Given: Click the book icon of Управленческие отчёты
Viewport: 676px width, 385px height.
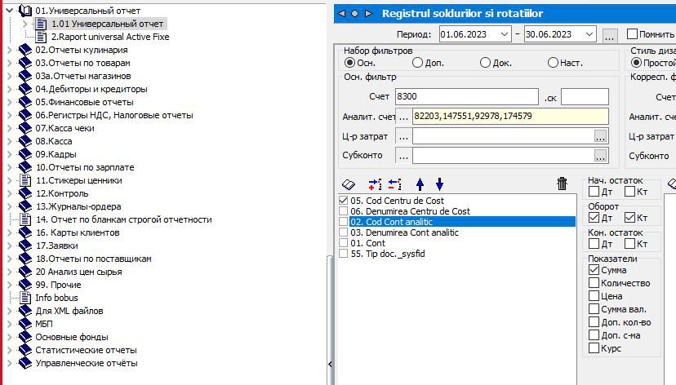Looking at the screenshot, I should coord(25,363).
